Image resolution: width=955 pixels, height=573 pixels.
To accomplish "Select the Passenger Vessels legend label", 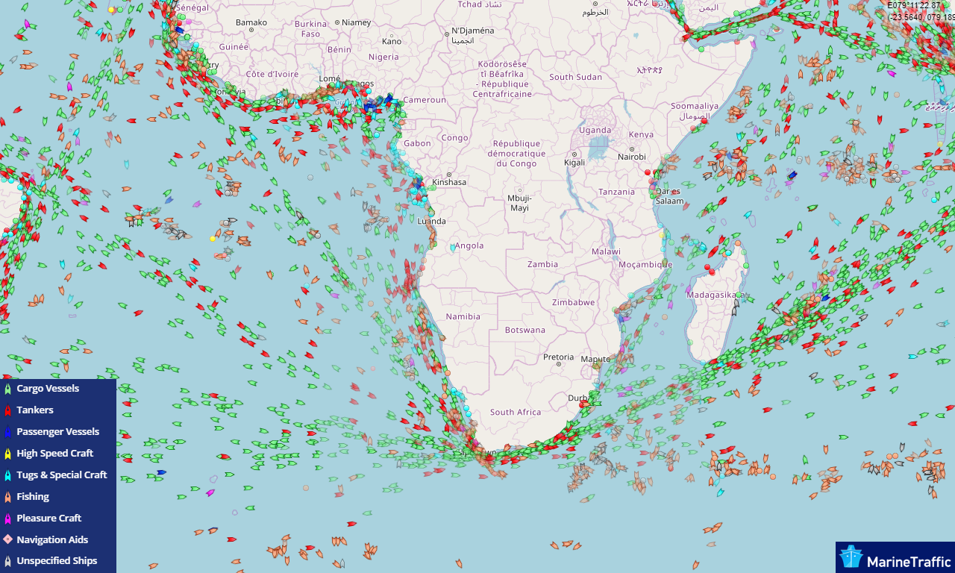I will coord(57,431).
